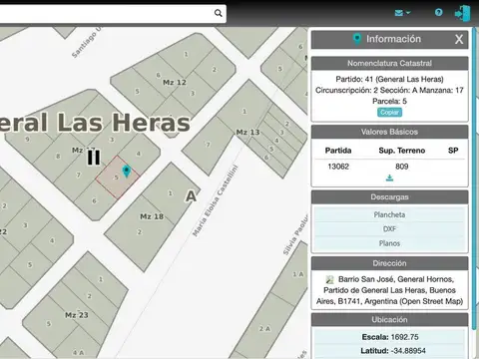479x359 pixels.
Task: Click the Ubicación section header
Action: pyautogui.click(x=389, y=320)
